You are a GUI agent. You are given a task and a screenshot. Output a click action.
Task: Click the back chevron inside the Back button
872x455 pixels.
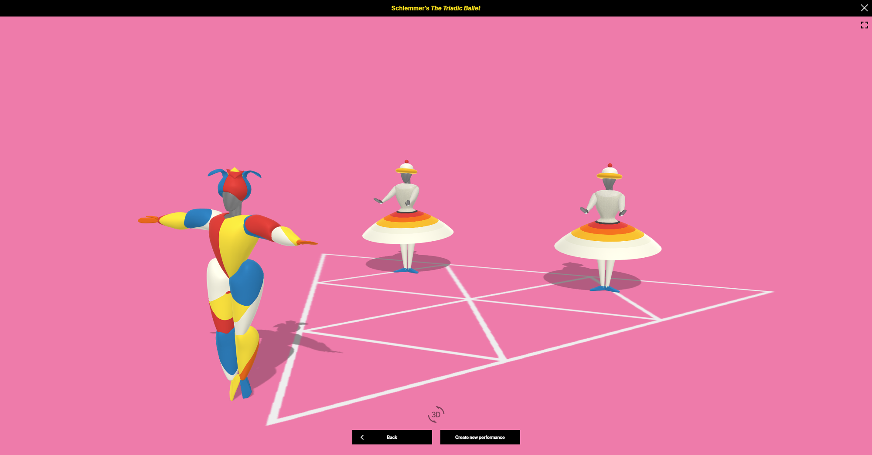pos(362,437)
